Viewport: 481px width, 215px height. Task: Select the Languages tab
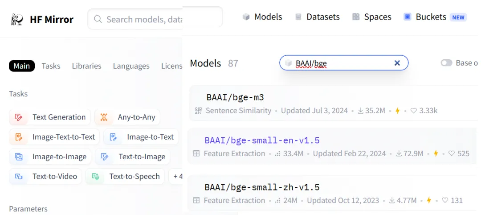tap(131, 66)
